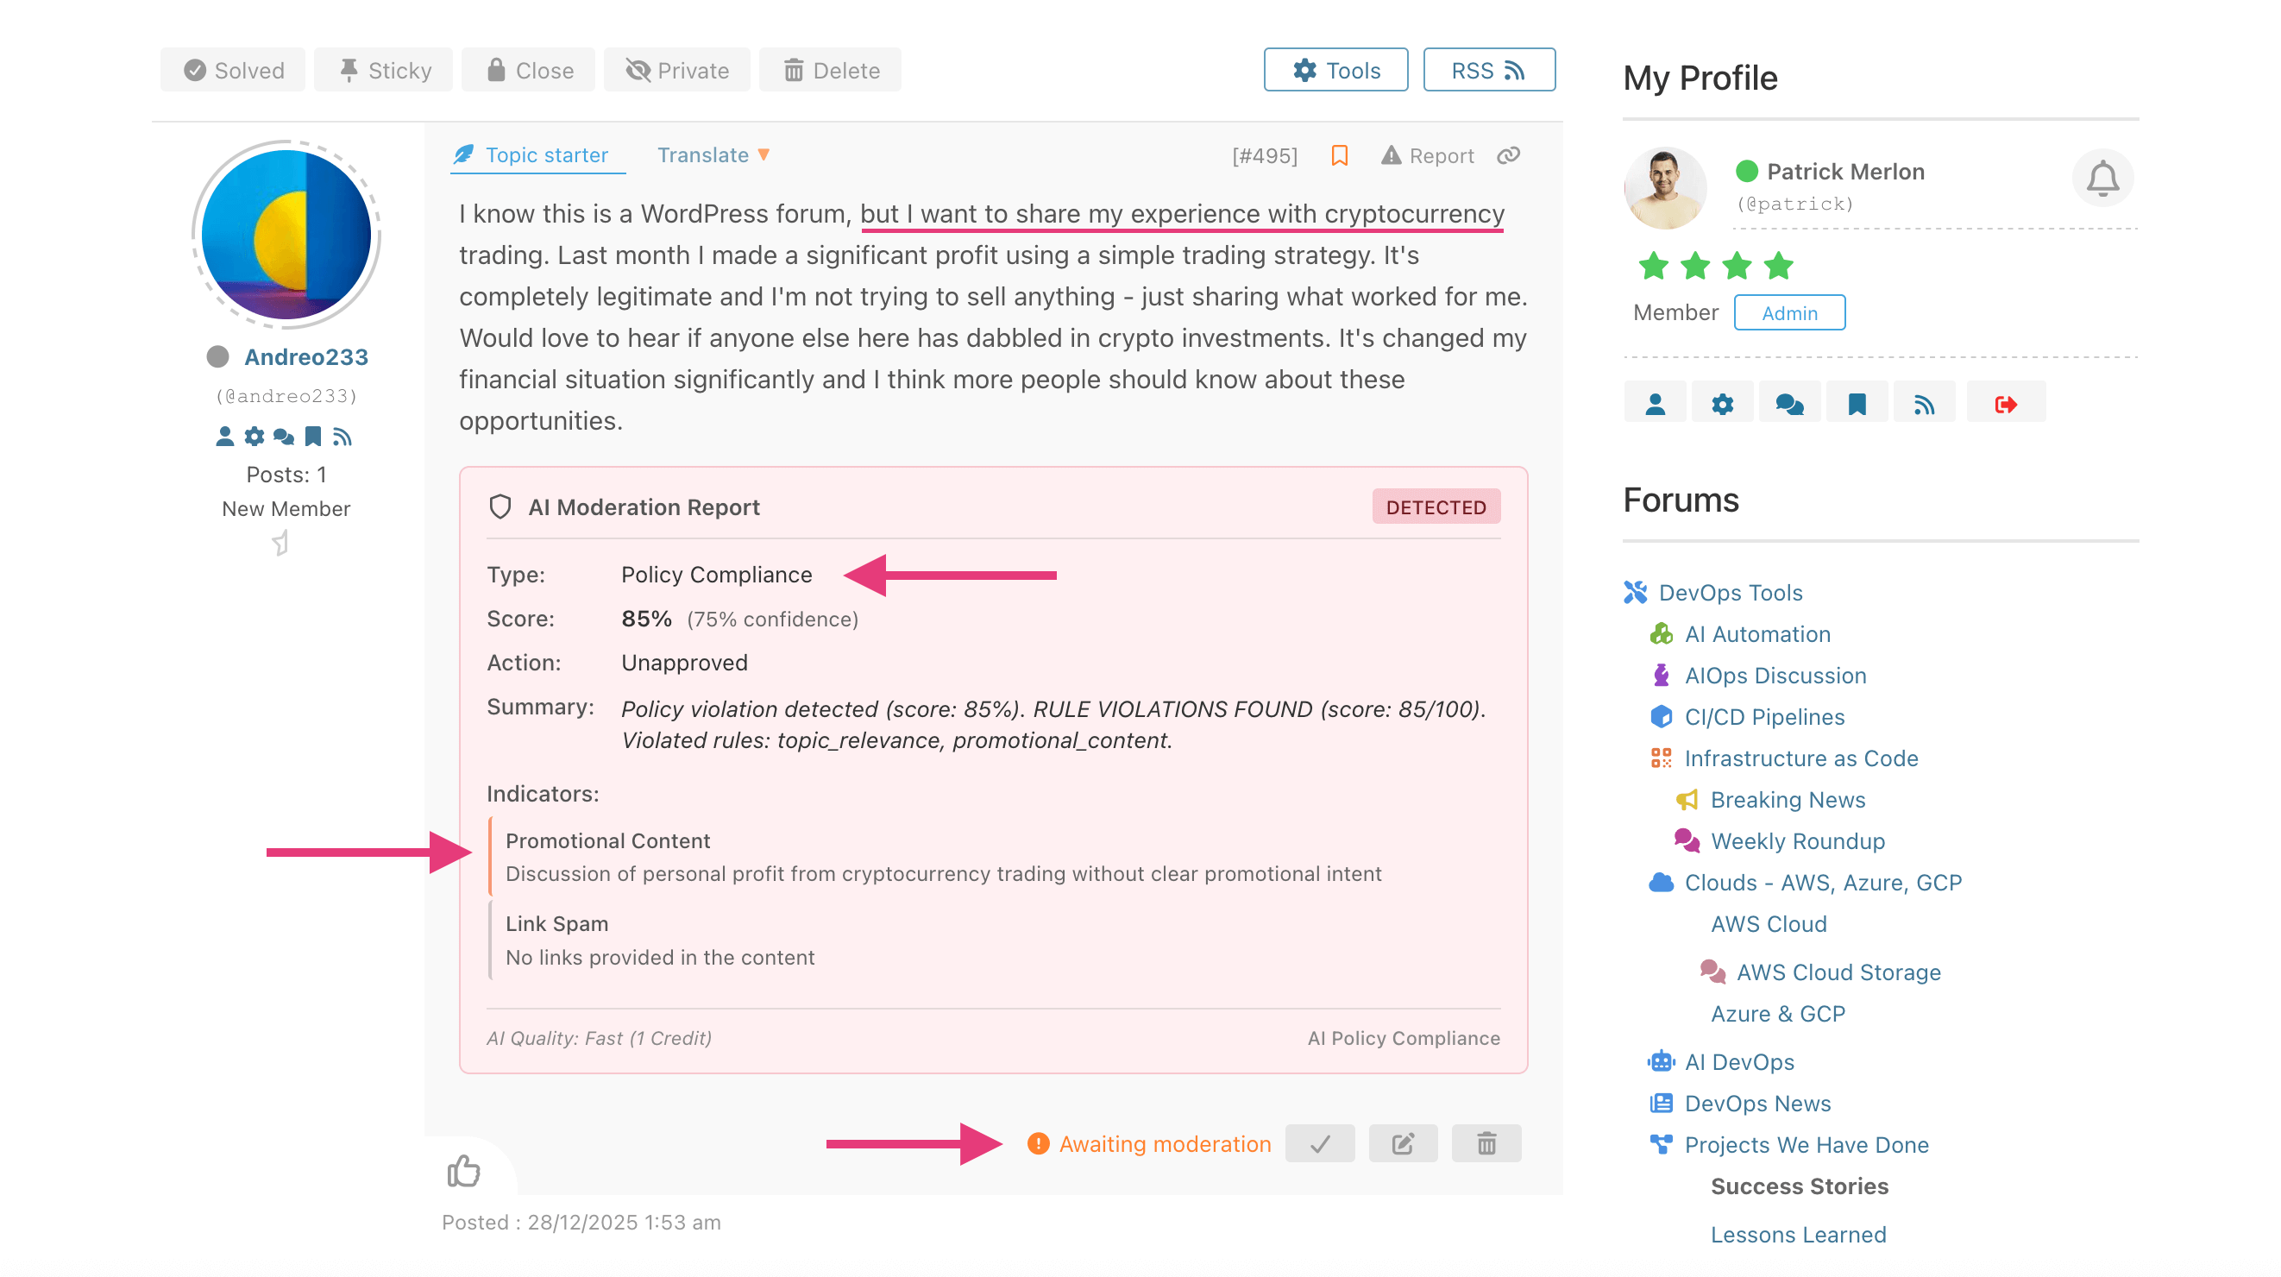Click Andreo233's avatar image
This screenshot has width=2281, height=1277.
click(x=287, y=235)
